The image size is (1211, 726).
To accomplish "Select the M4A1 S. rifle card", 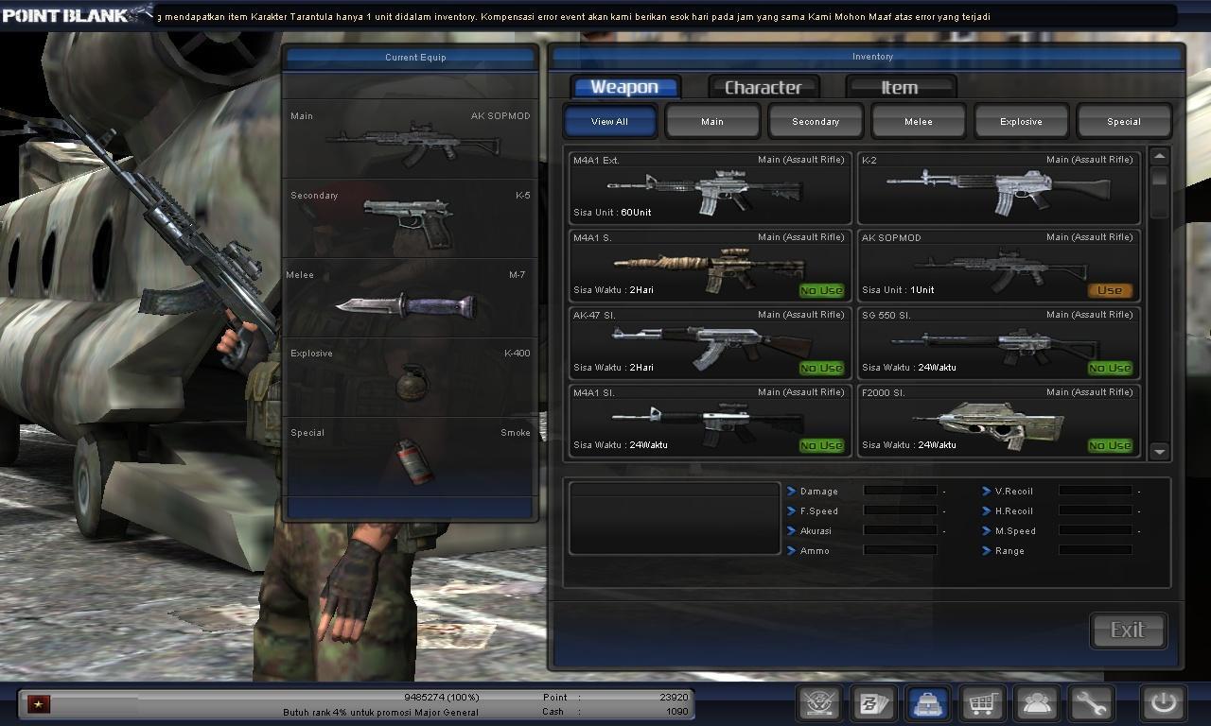I will tap(710, 265).
